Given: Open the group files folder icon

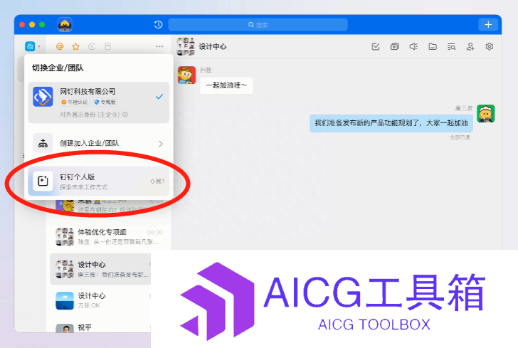Looking at the screenshot, I should 433,46.
